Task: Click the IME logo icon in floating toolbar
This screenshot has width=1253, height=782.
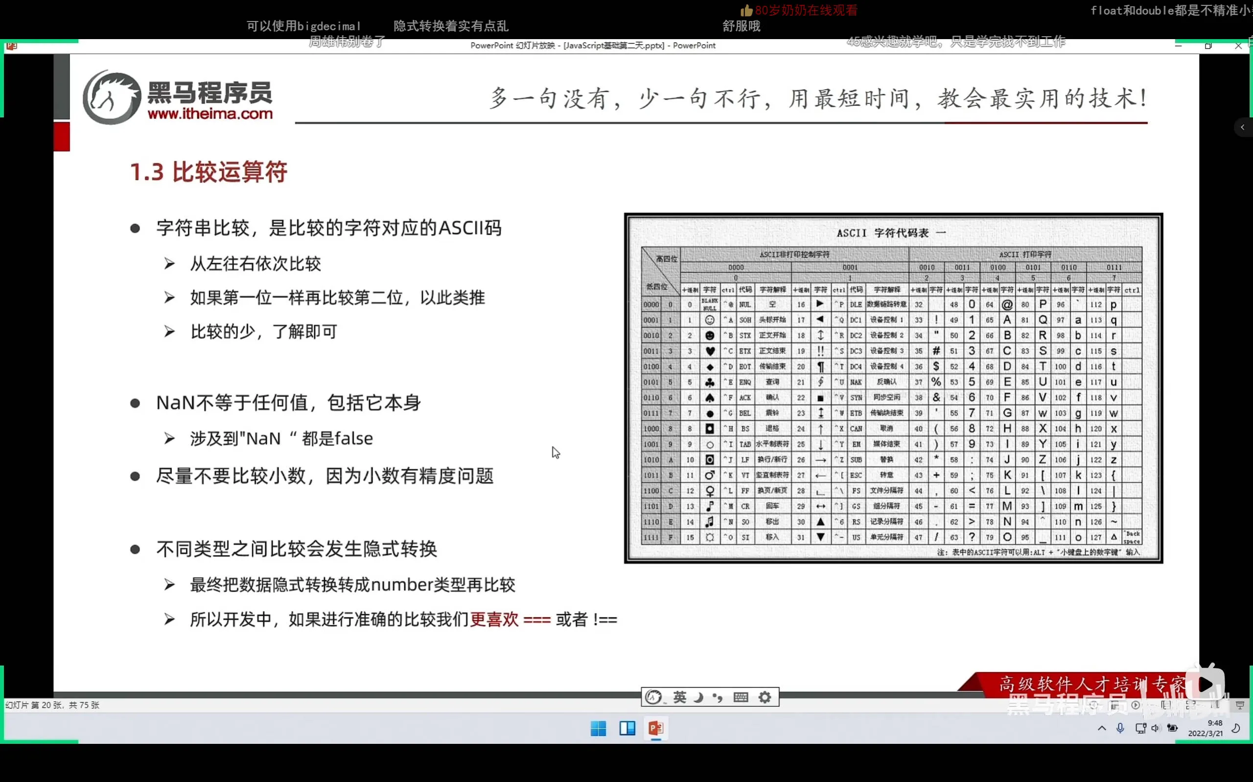Action: click(654, 697)
